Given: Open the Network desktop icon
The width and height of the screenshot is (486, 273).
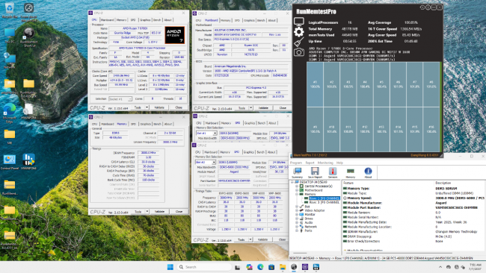Looking at the screenshot, I should (10, 60).
